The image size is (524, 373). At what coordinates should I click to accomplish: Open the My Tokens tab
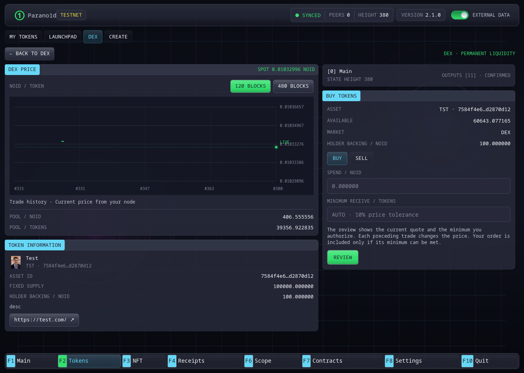coord(23,37)
